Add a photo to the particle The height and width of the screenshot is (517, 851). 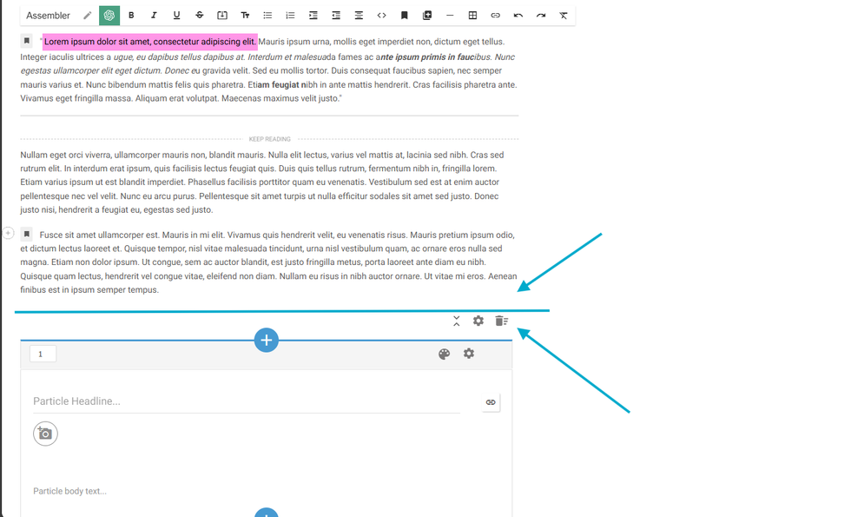click(45, 434)
